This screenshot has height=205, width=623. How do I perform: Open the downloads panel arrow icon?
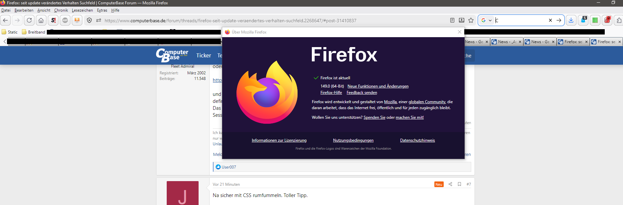tap(571, 20)
